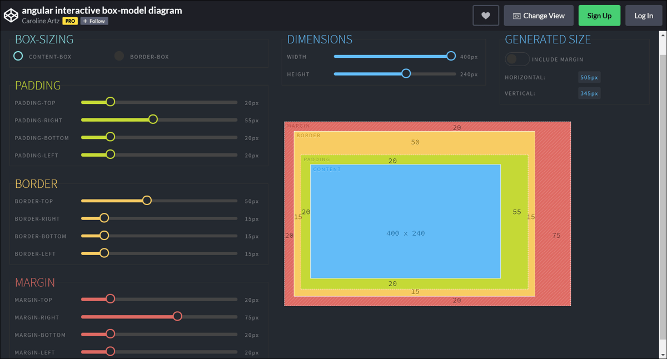The image size is (667, 359).
Task: Click the MARGIN-RIGHT slider handle
Action: tap(177, 316)
